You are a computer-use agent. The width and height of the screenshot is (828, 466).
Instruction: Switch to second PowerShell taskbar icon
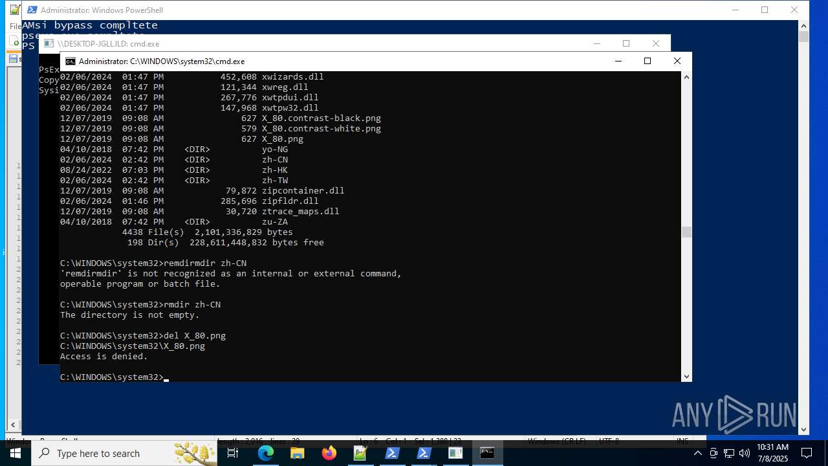(424, 453)
